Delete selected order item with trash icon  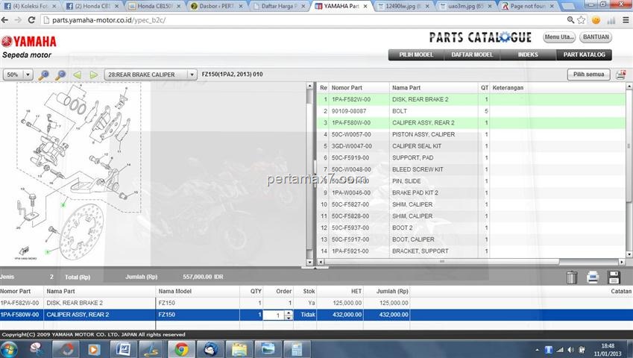(572, 277)
